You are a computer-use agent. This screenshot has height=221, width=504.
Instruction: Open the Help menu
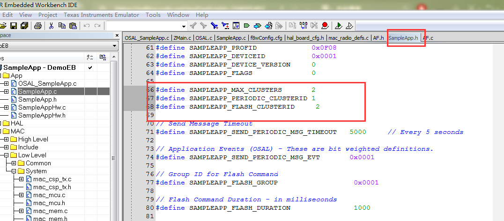202,15
